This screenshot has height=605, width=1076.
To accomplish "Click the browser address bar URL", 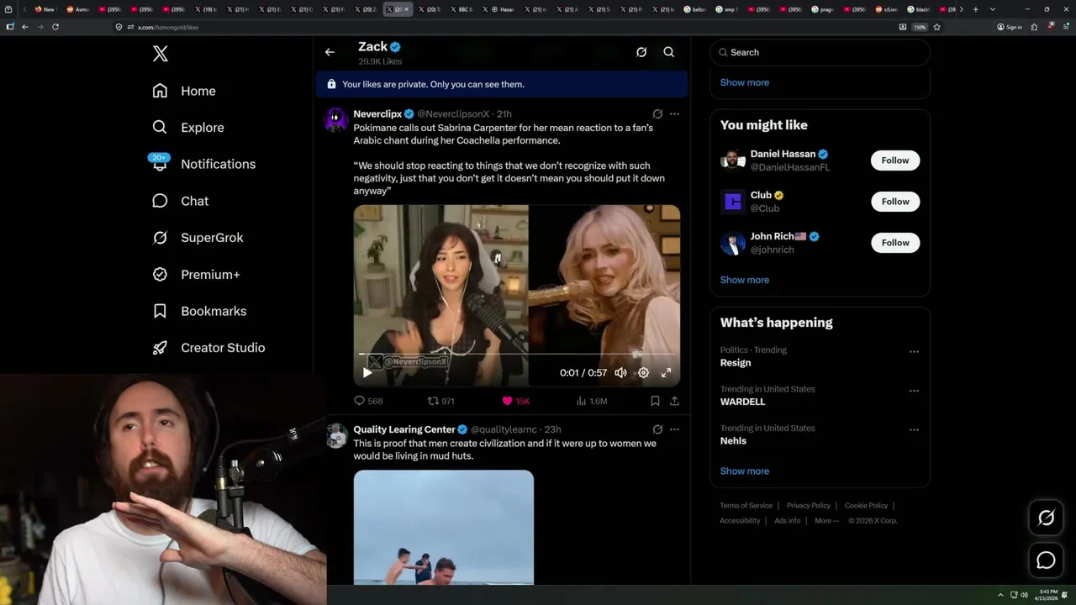I will [168, 27].
